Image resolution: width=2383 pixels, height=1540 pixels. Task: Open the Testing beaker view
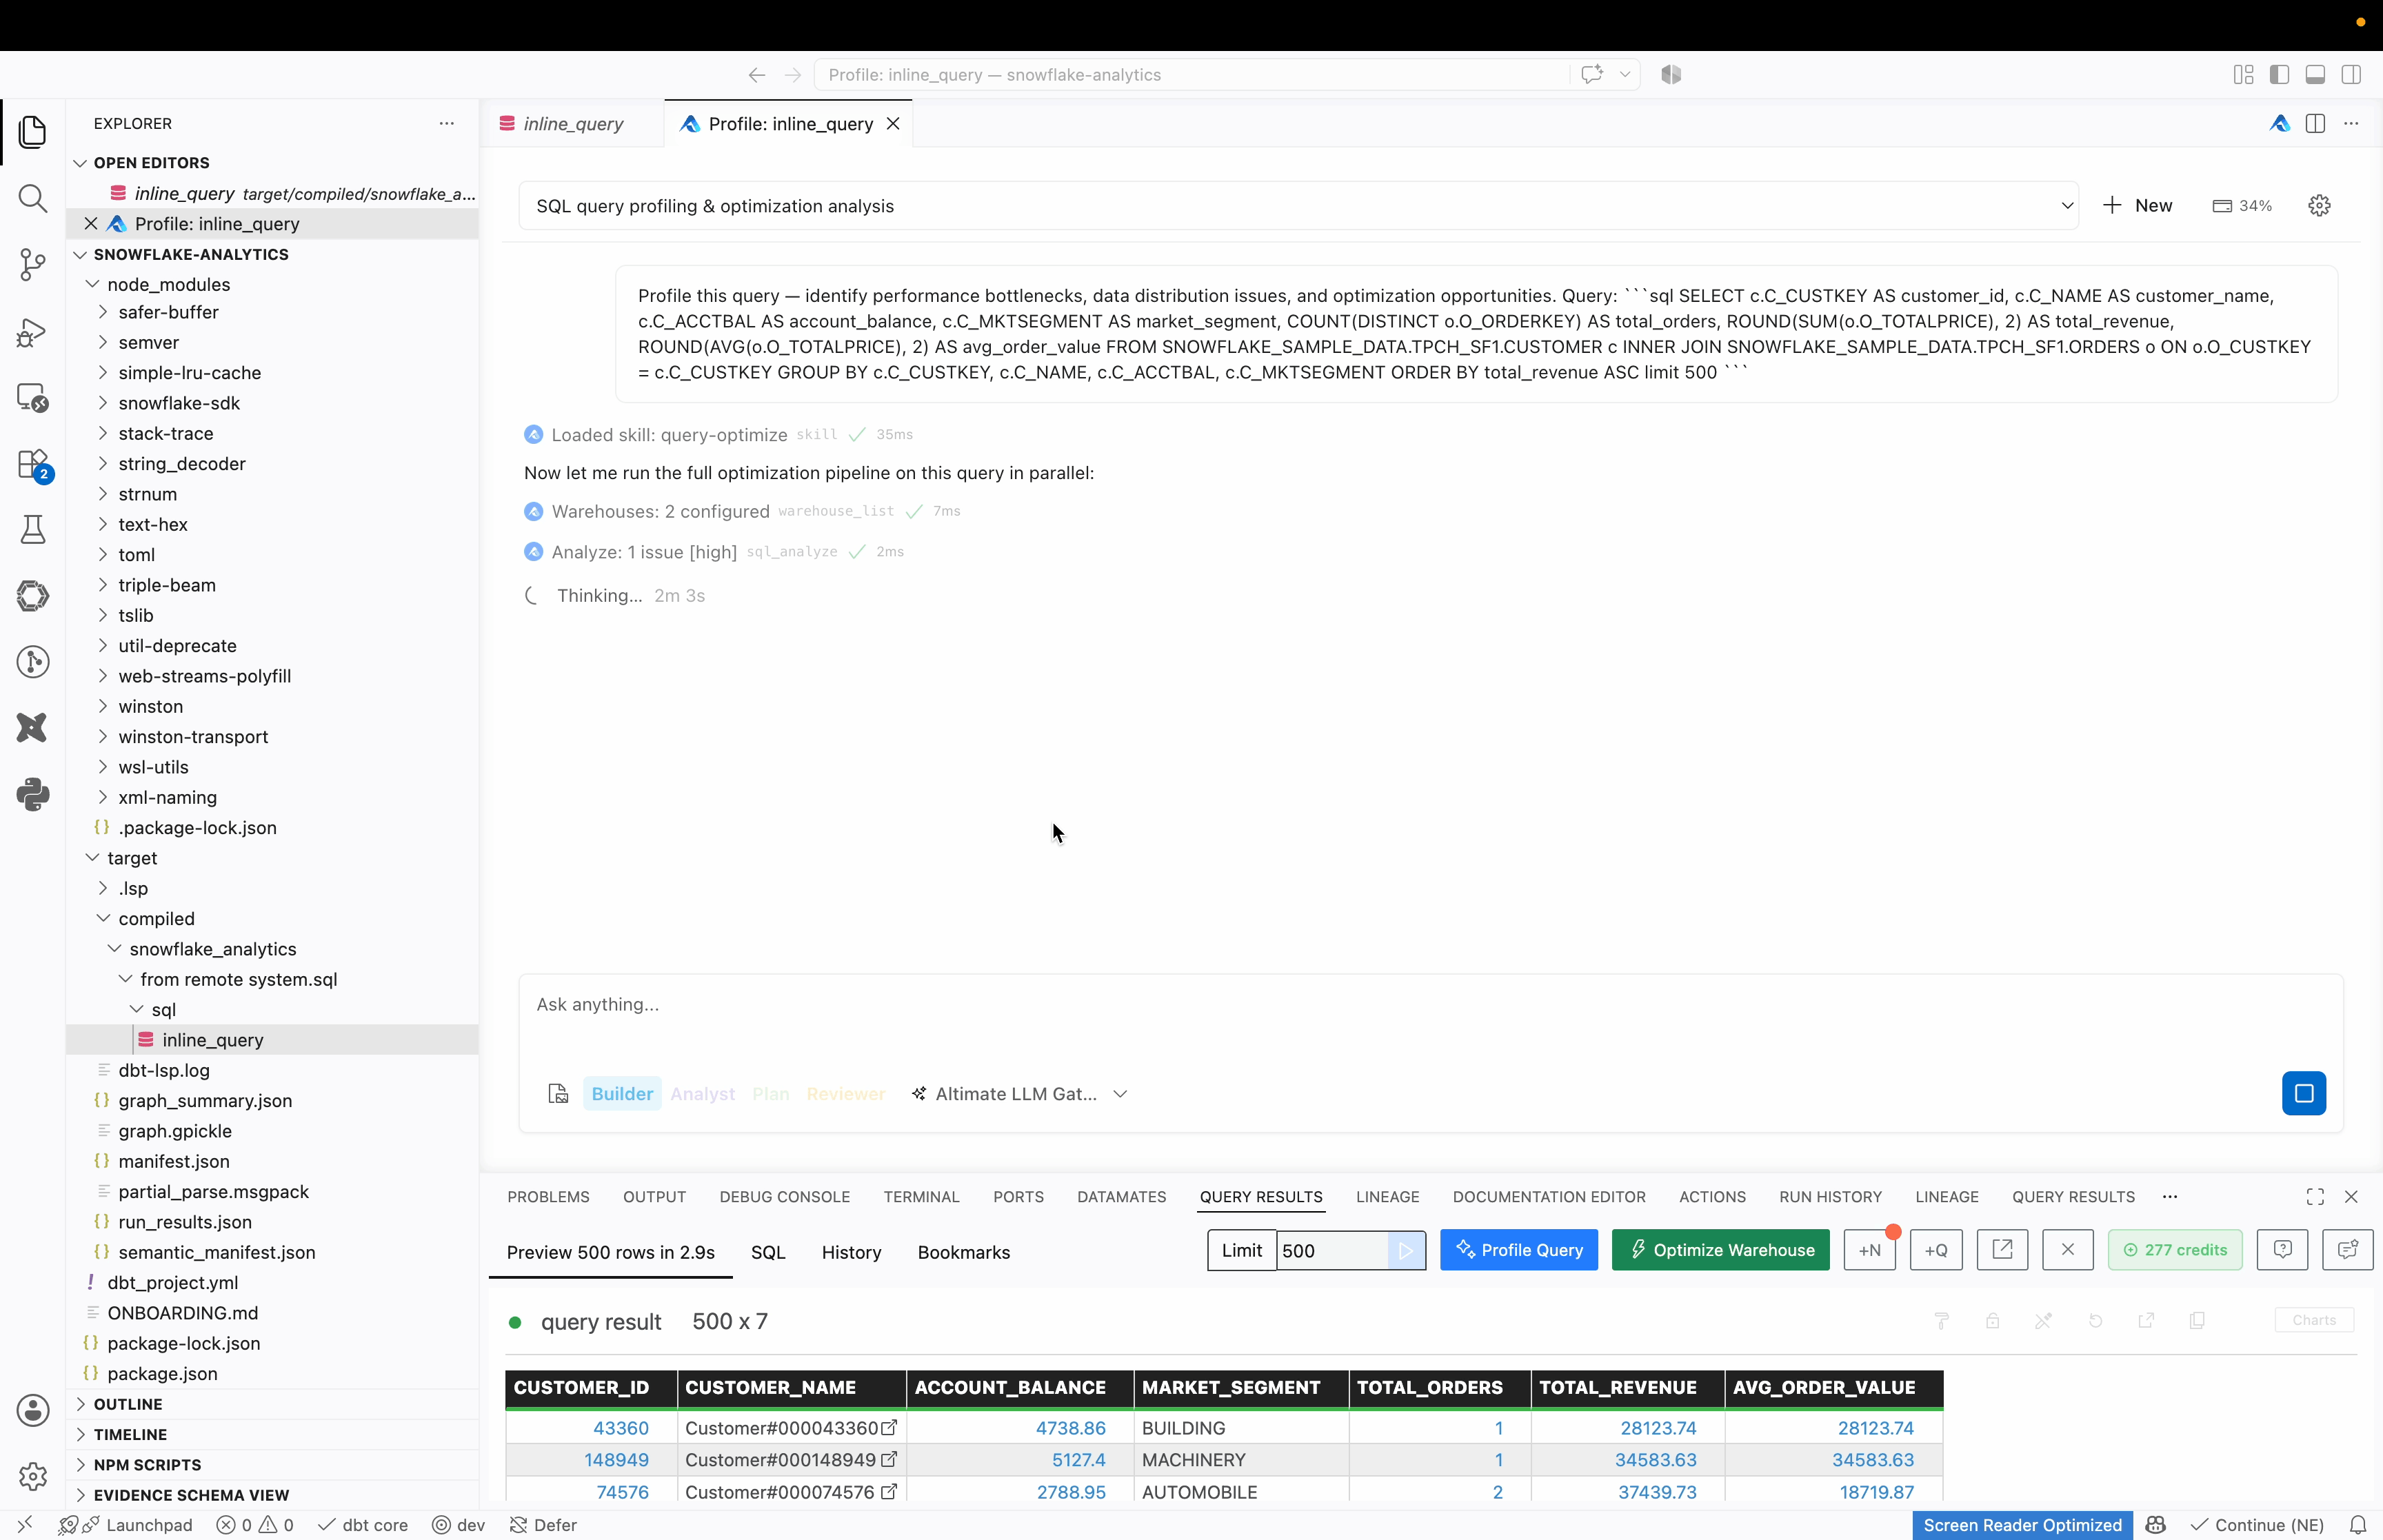[x=33, y=529]
